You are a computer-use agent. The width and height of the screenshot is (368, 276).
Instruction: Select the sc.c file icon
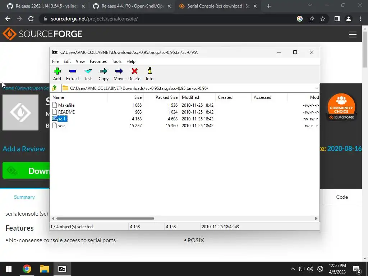[x=55, y=125]
